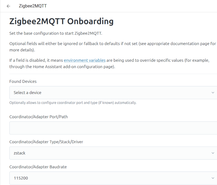Click the Zigbee2MQTT title in the header

(x=33, y=6)
